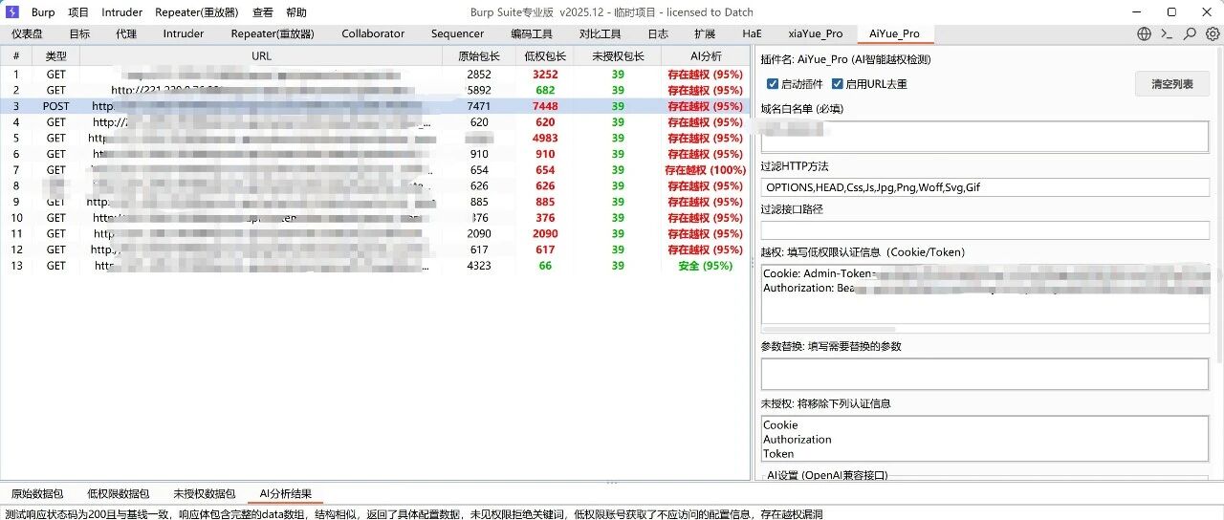The height and width of the screenshot is (520, 1224).
Task: Click the 低权包长 value 376 in row 10
Action: [x=545, y=218]
